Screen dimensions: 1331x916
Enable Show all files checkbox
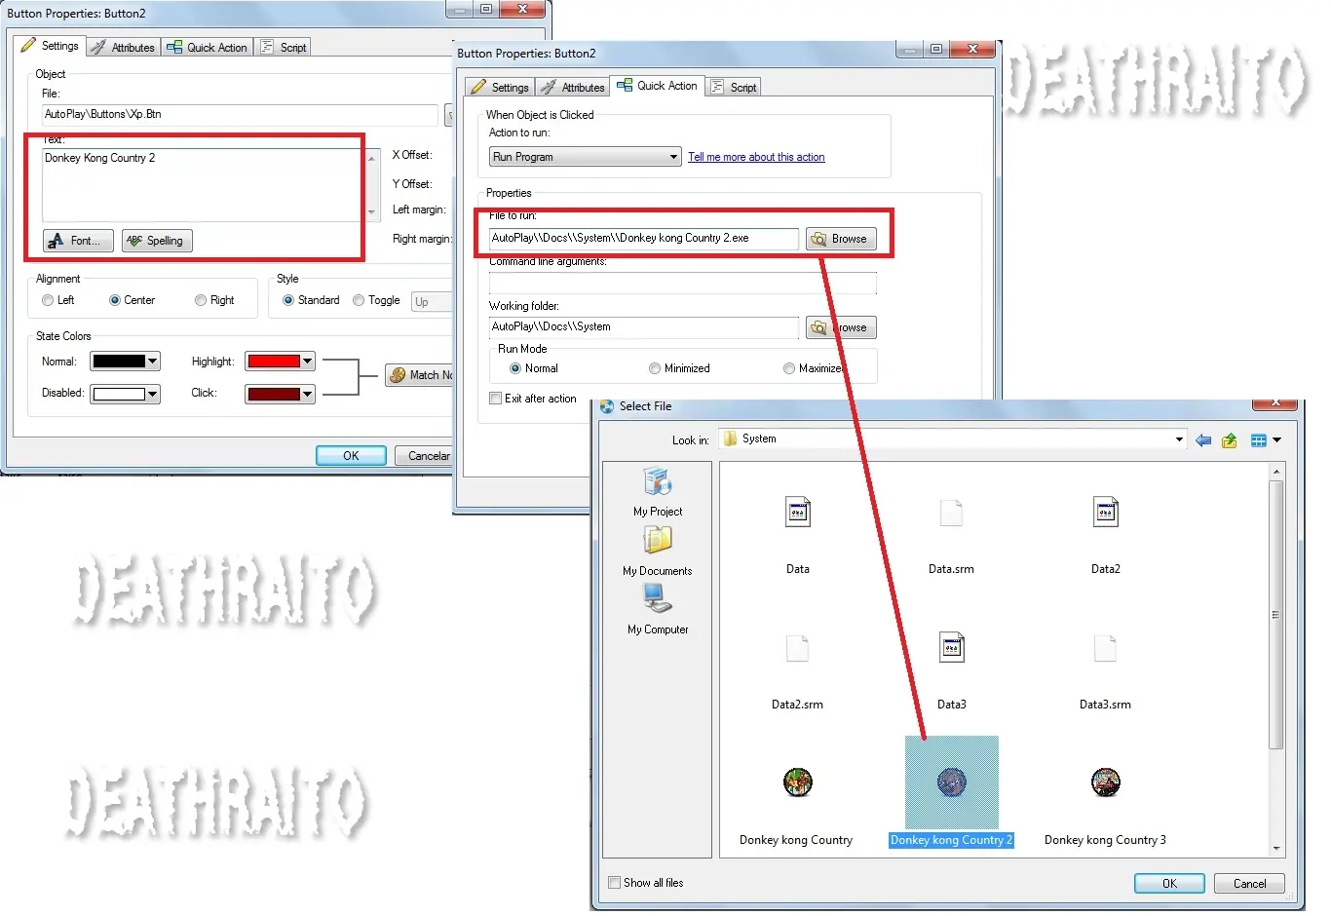pyautogui.click(x=614, y=883)
